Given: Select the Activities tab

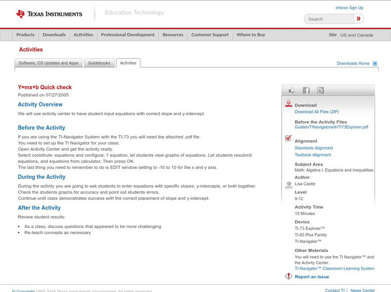Looking at the screenshot, I should pyautogui.click(x=128, y=63).
